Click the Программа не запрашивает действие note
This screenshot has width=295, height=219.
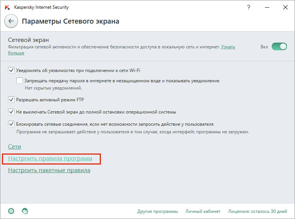(x=133, y=132)
